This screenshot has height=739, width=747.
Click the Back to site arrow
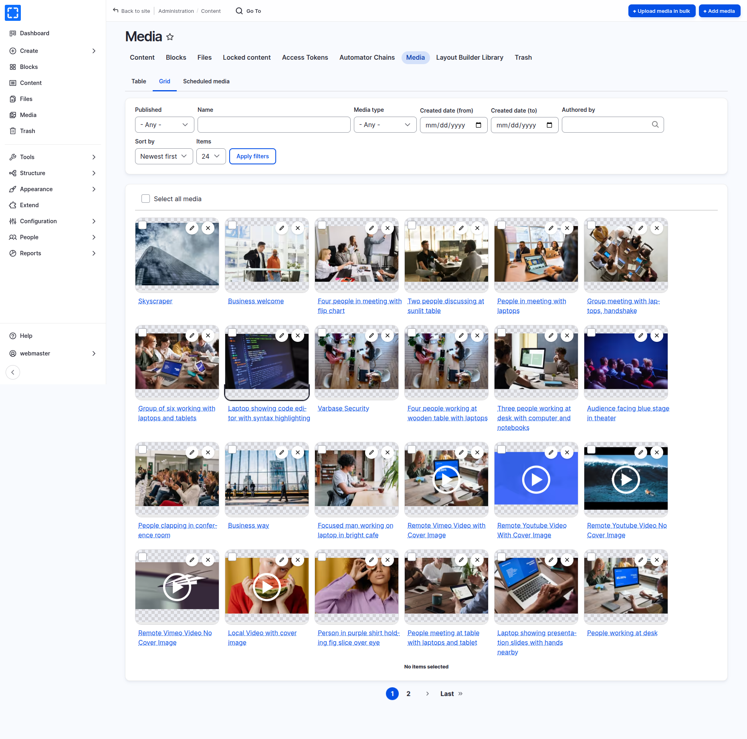click(x=116, y=10)
